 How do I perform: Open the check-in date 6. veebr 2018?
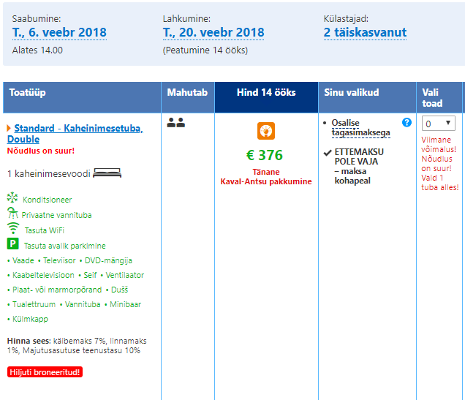[x=59, y=33]
